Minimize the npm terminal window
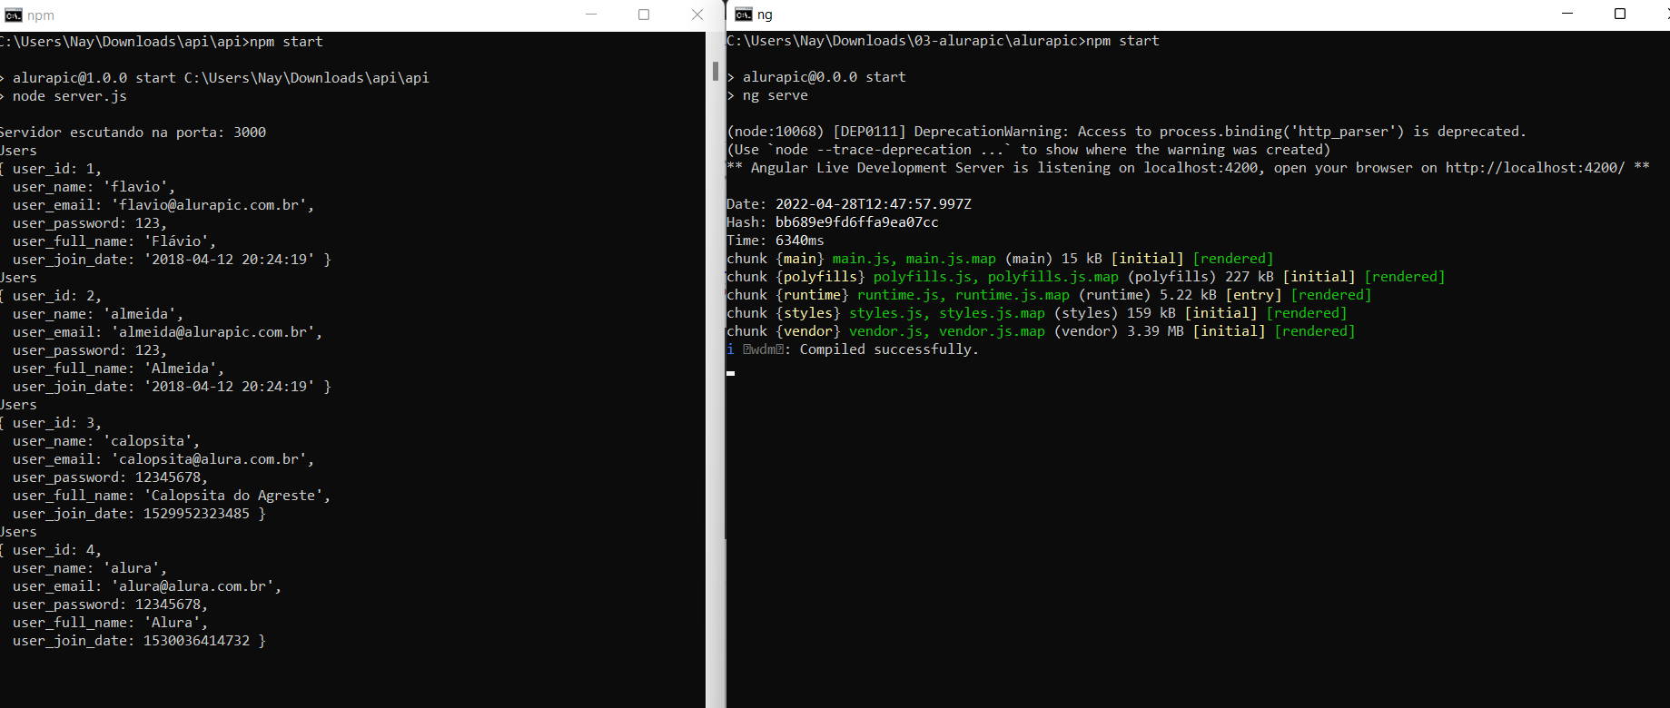This screenshot has height=708, width=1670. tap(591, 15)
